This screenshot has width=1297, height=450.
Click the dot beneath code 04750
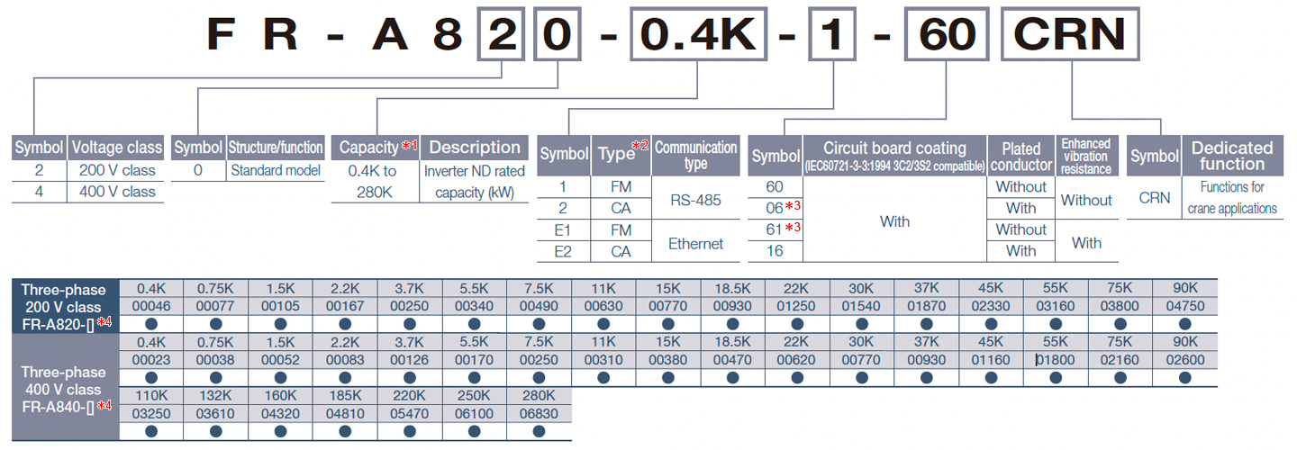click(1185, 323)
